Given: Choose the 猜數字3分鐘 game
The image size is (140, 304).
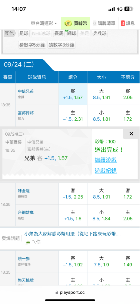Looking at the screenshot, I should pyautogui.click(x=62, y=45).
